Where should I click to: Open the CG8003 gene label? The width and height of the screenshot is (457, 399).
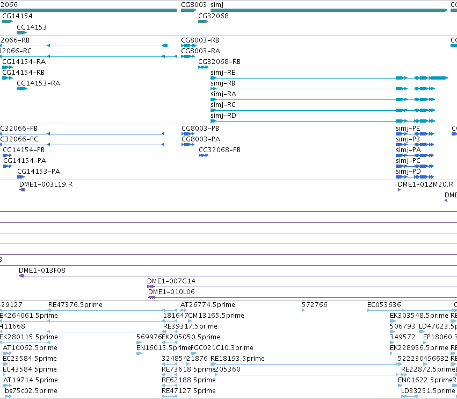(x=193, y=5)
